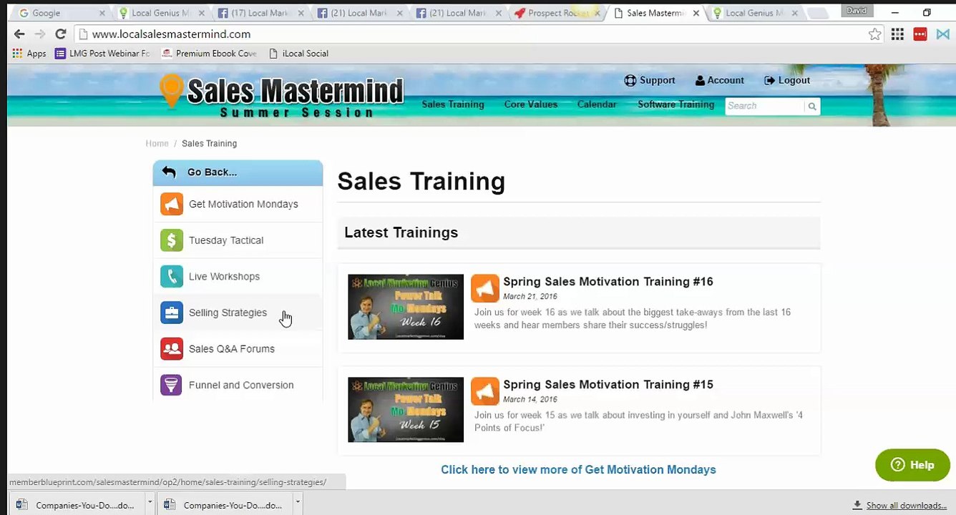
Task: Open LMG Post Webinar bookmark
Action: coord(102,54)
